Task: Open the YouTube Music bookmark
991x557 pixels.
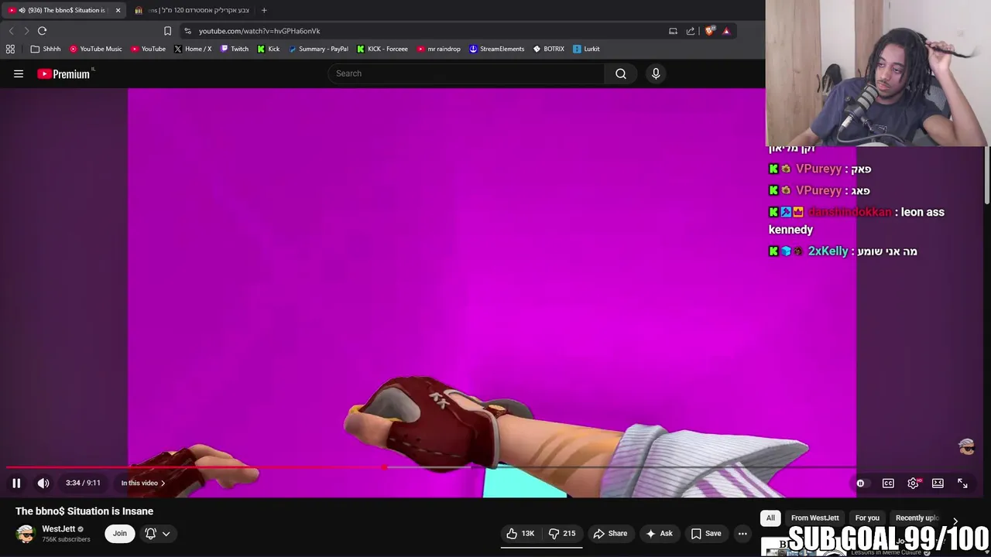Action: point(96,49)
